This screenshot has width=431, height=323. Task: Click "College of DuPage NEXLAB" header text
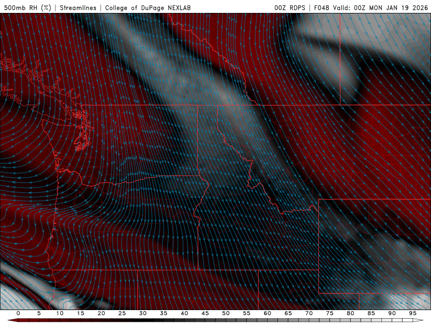point(148,8)
